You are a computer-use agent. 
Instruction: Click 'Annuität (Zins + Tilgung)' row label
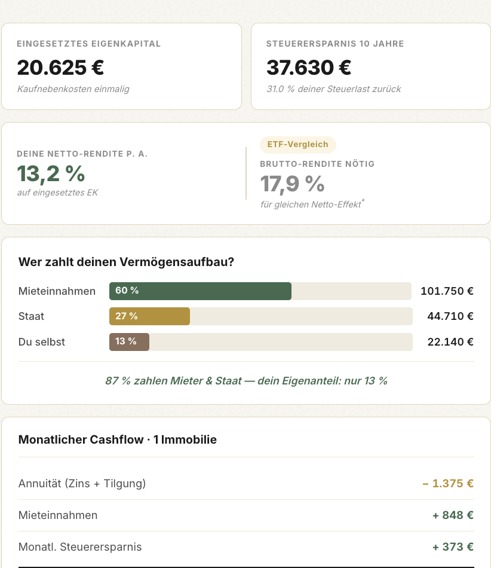click(x=82, y=484)
